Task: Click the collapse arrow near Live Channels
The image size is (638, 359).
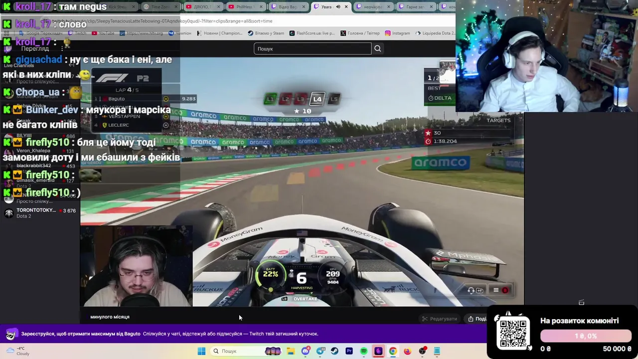Action: click(x=71, y=65)
